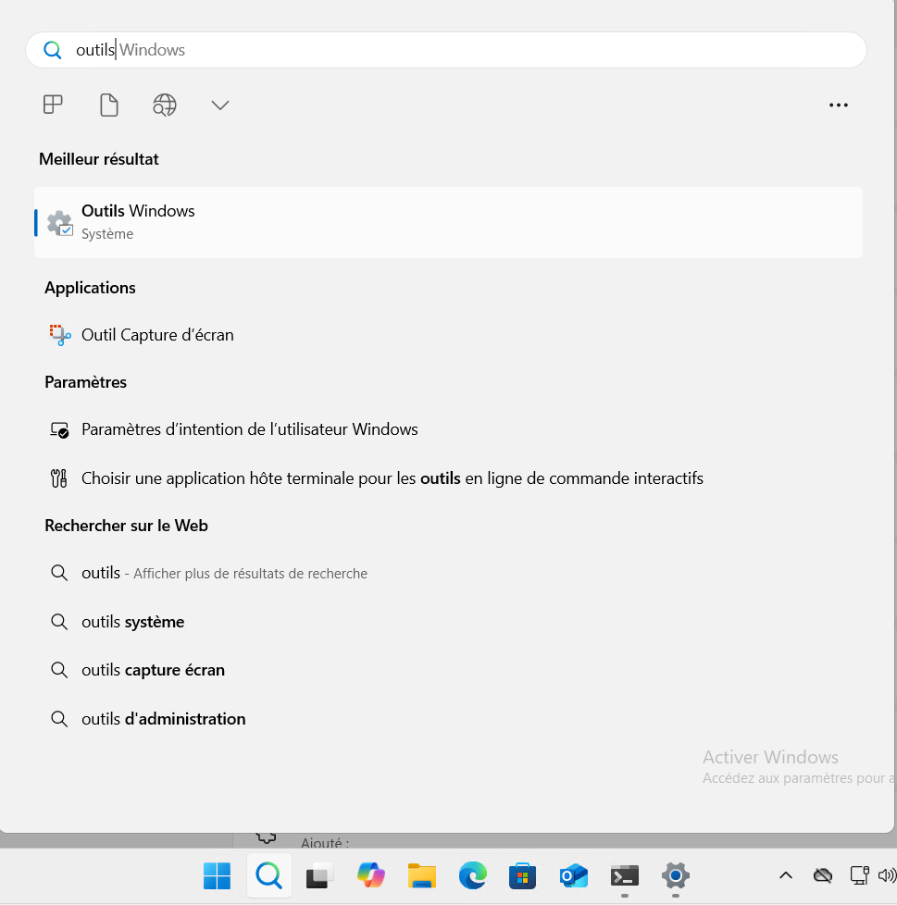Viewport: 897px width, 905px height.
Task: Switch to Terminal on taskbar
Action: pyautogui.click(x=625, y=876)
